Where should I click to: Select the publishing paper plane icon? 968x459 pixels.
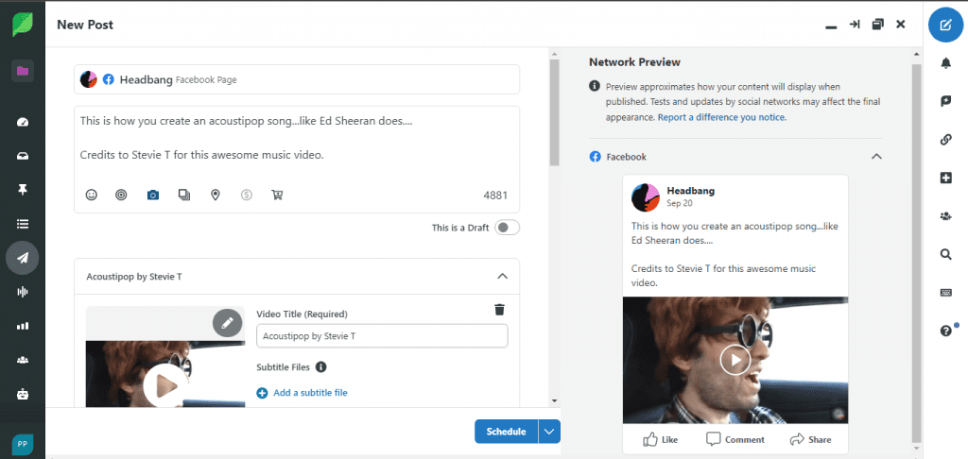[23, 258]
